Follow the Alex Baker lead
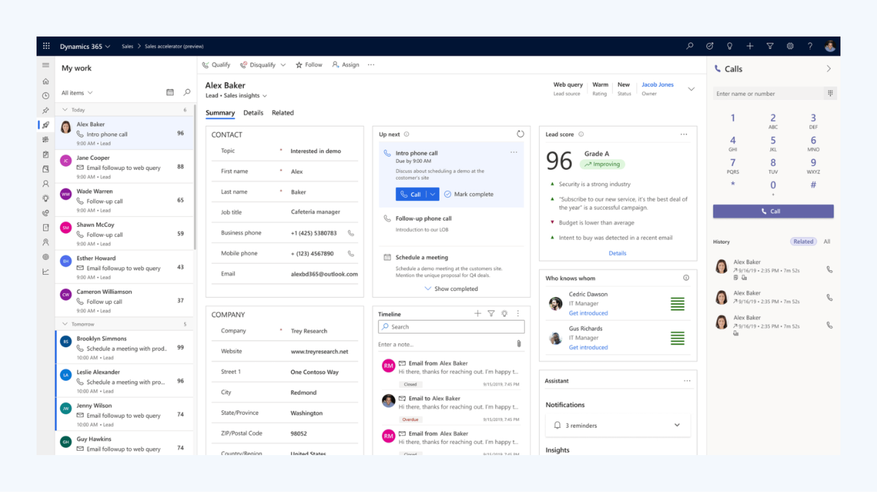 tap(309, 65)
